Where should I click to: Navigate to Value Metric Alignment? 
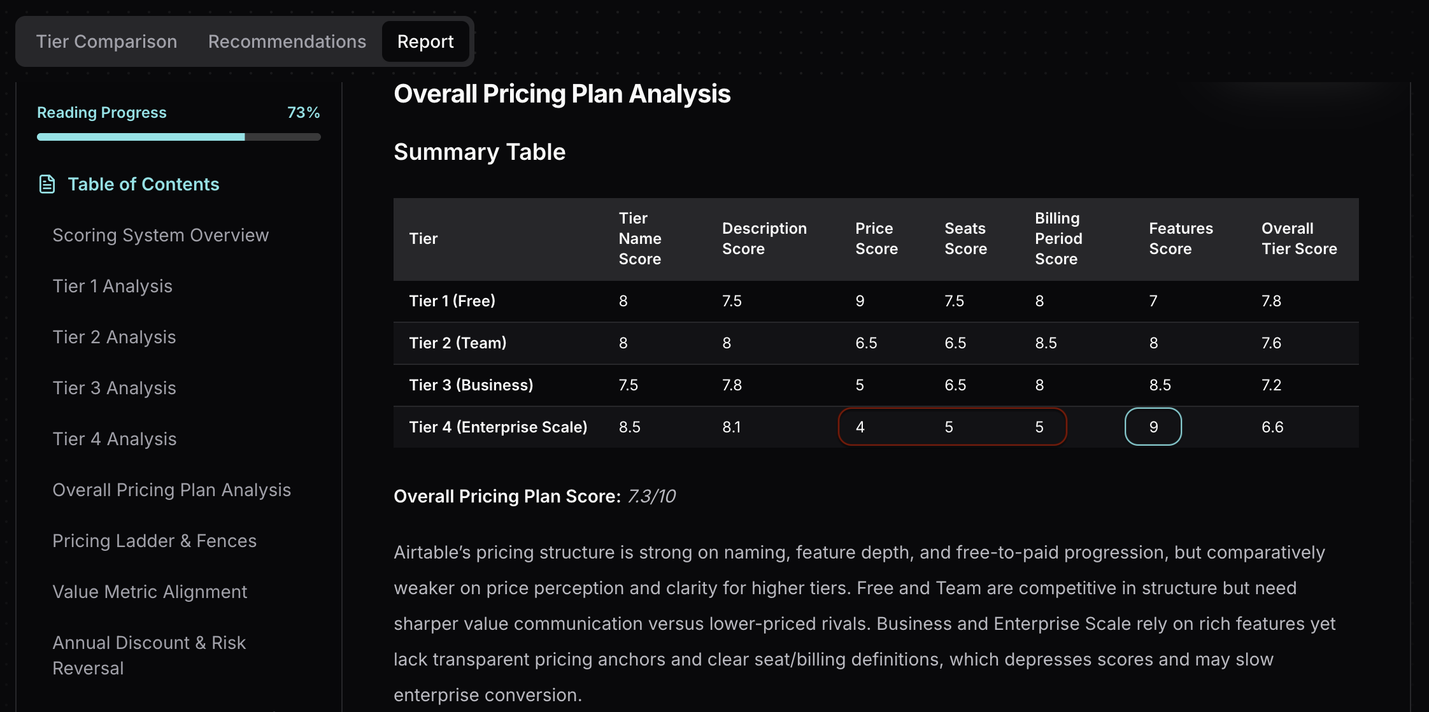click(x=150, y=591)
